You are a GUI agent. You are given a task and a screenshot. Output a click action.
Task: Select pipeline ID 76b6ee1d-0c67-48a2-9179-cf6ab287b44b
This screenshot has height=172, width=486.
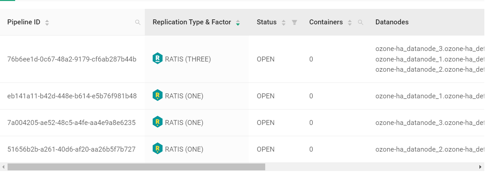(72, 59)
